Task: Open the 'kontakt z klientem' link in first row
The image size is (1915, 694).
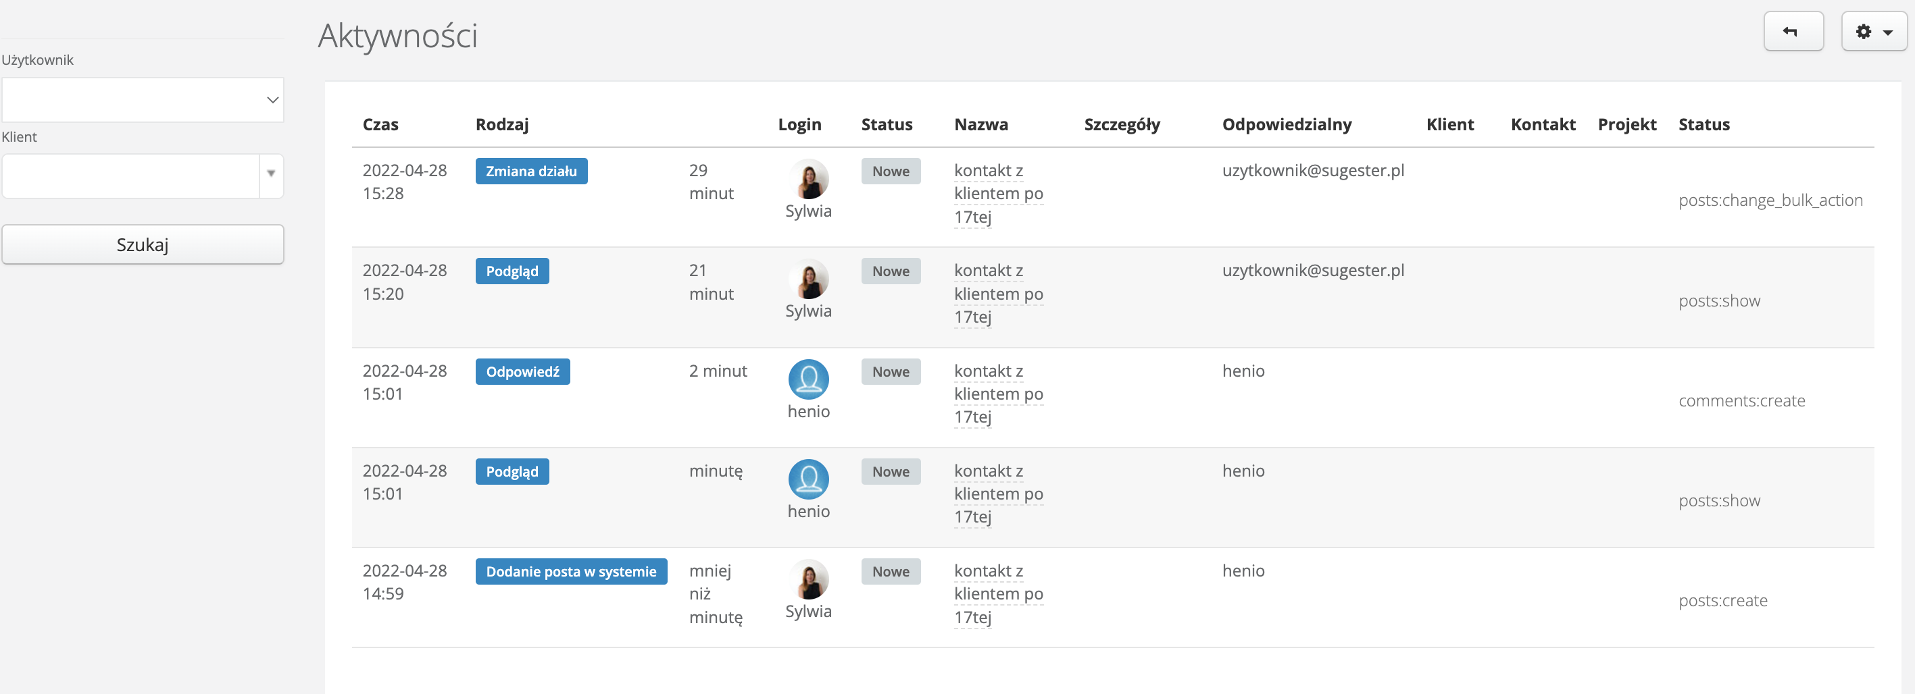Action: click(x=997, y=193)
